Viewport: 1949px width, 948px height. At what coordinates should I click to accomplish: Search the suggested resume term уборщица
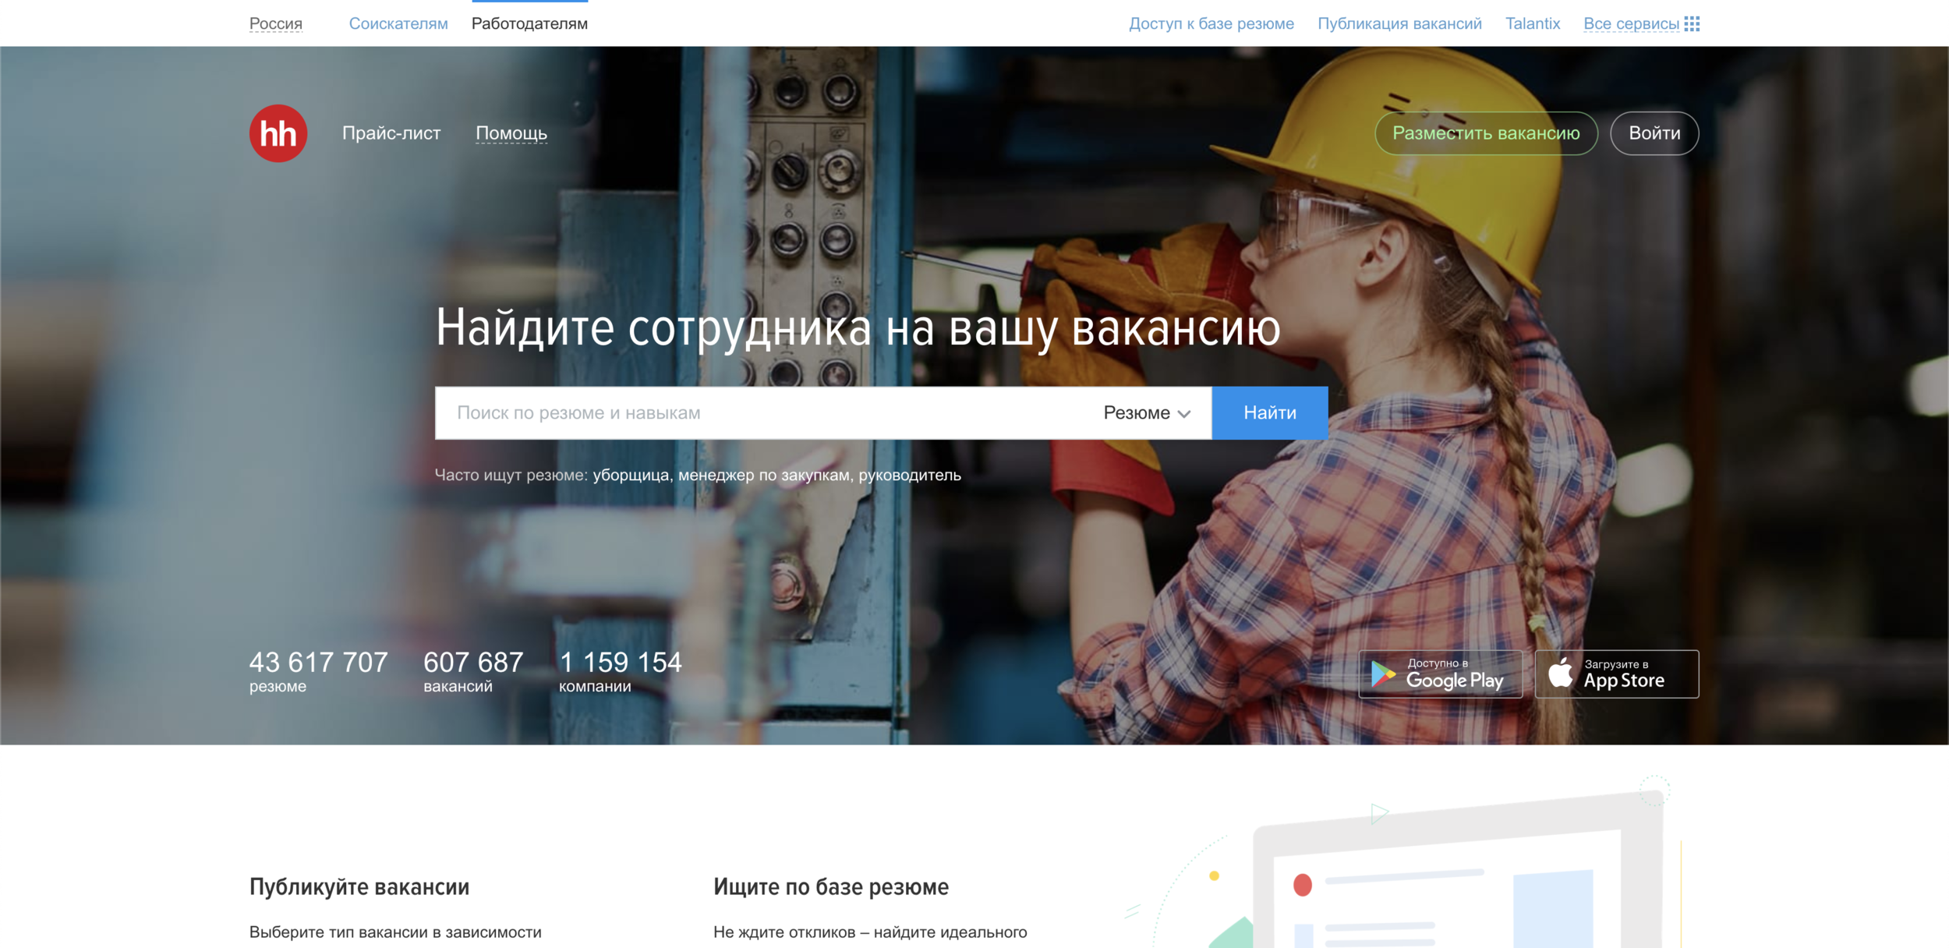tap(630, 475)
